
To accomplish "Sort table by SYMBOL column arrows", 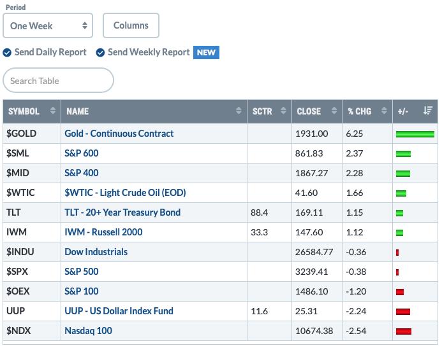I will 53,111.
